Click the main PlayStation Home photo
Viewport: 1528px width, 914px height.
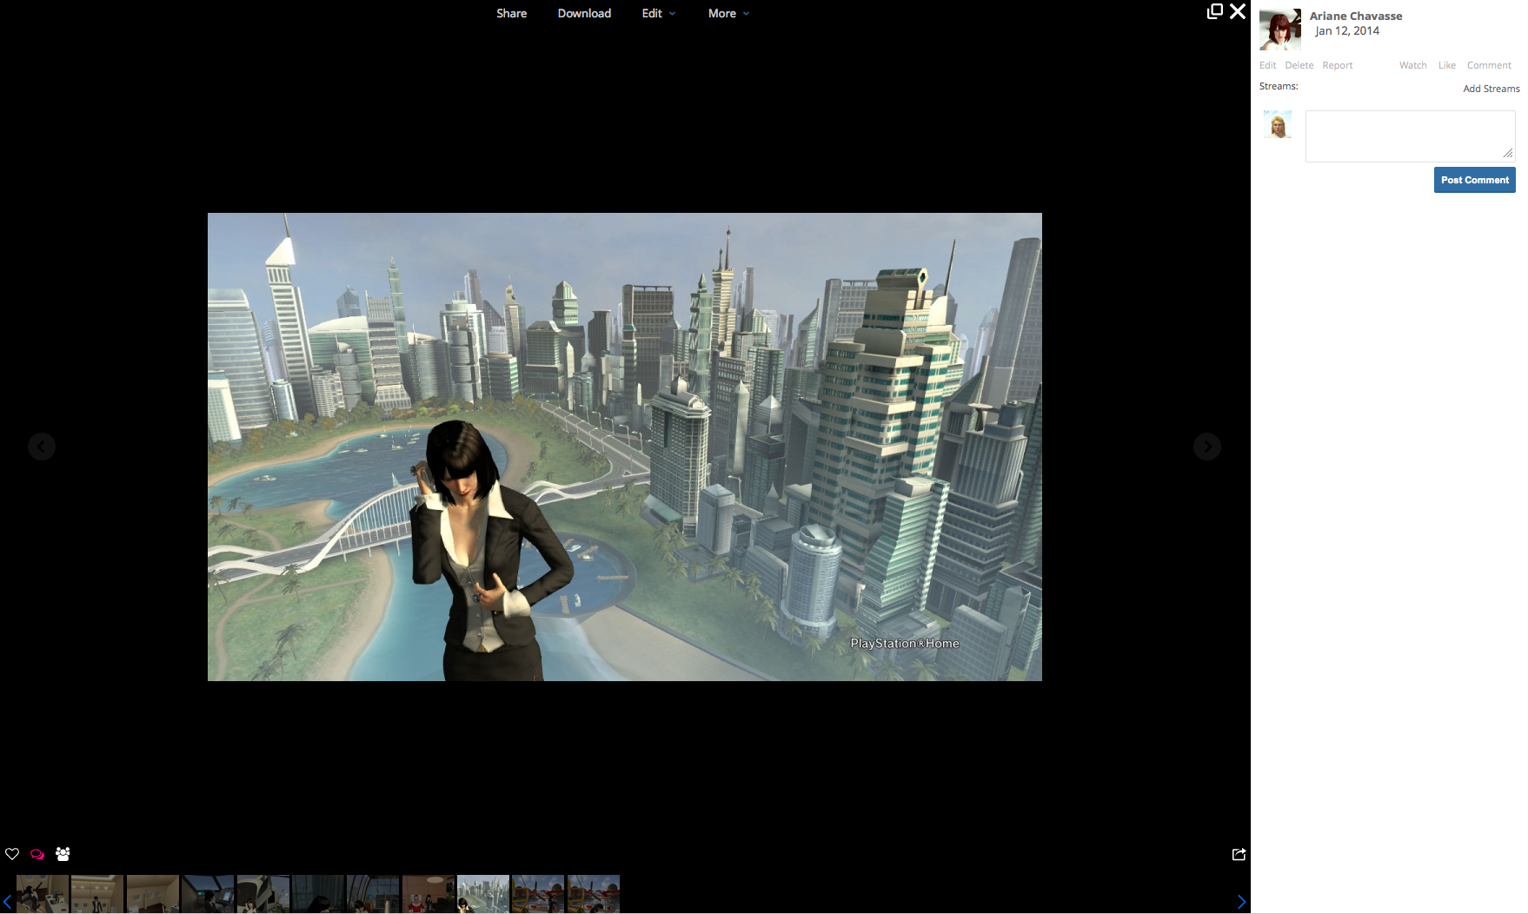click(625, 447)
